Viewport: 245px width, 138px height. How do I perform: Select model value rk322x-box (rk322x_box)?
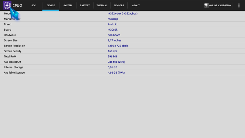[123, 14]
